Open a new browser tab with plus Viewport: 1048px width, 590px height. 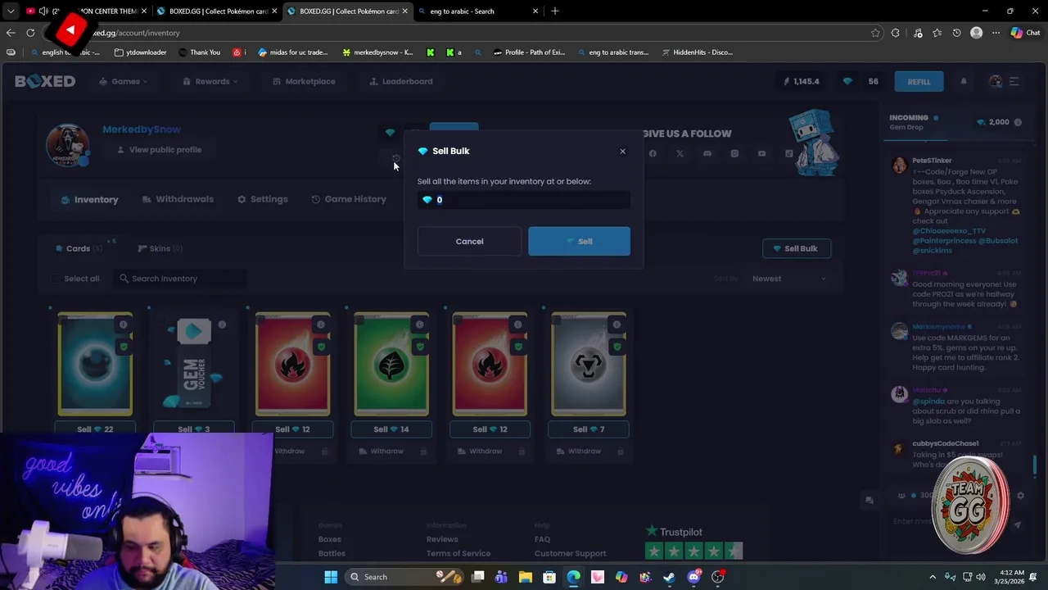(x=555, y=11)
